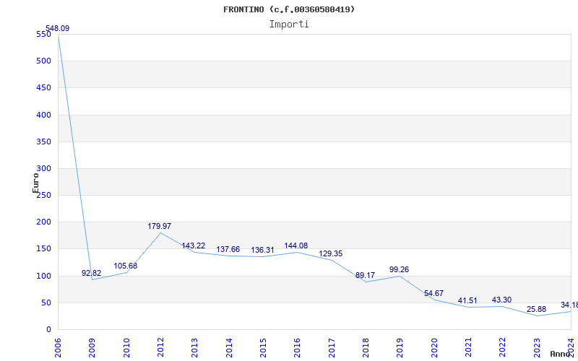Select the 2020 x-axis year label
Viewport: 578px width, 361px height.
coord(434,348)
